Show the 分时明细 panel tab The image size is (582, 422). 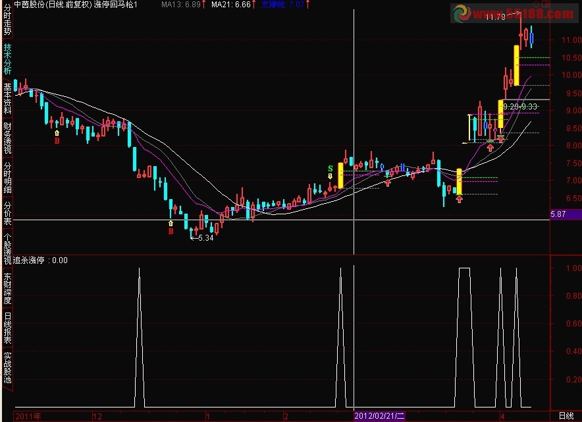point(7,177)
